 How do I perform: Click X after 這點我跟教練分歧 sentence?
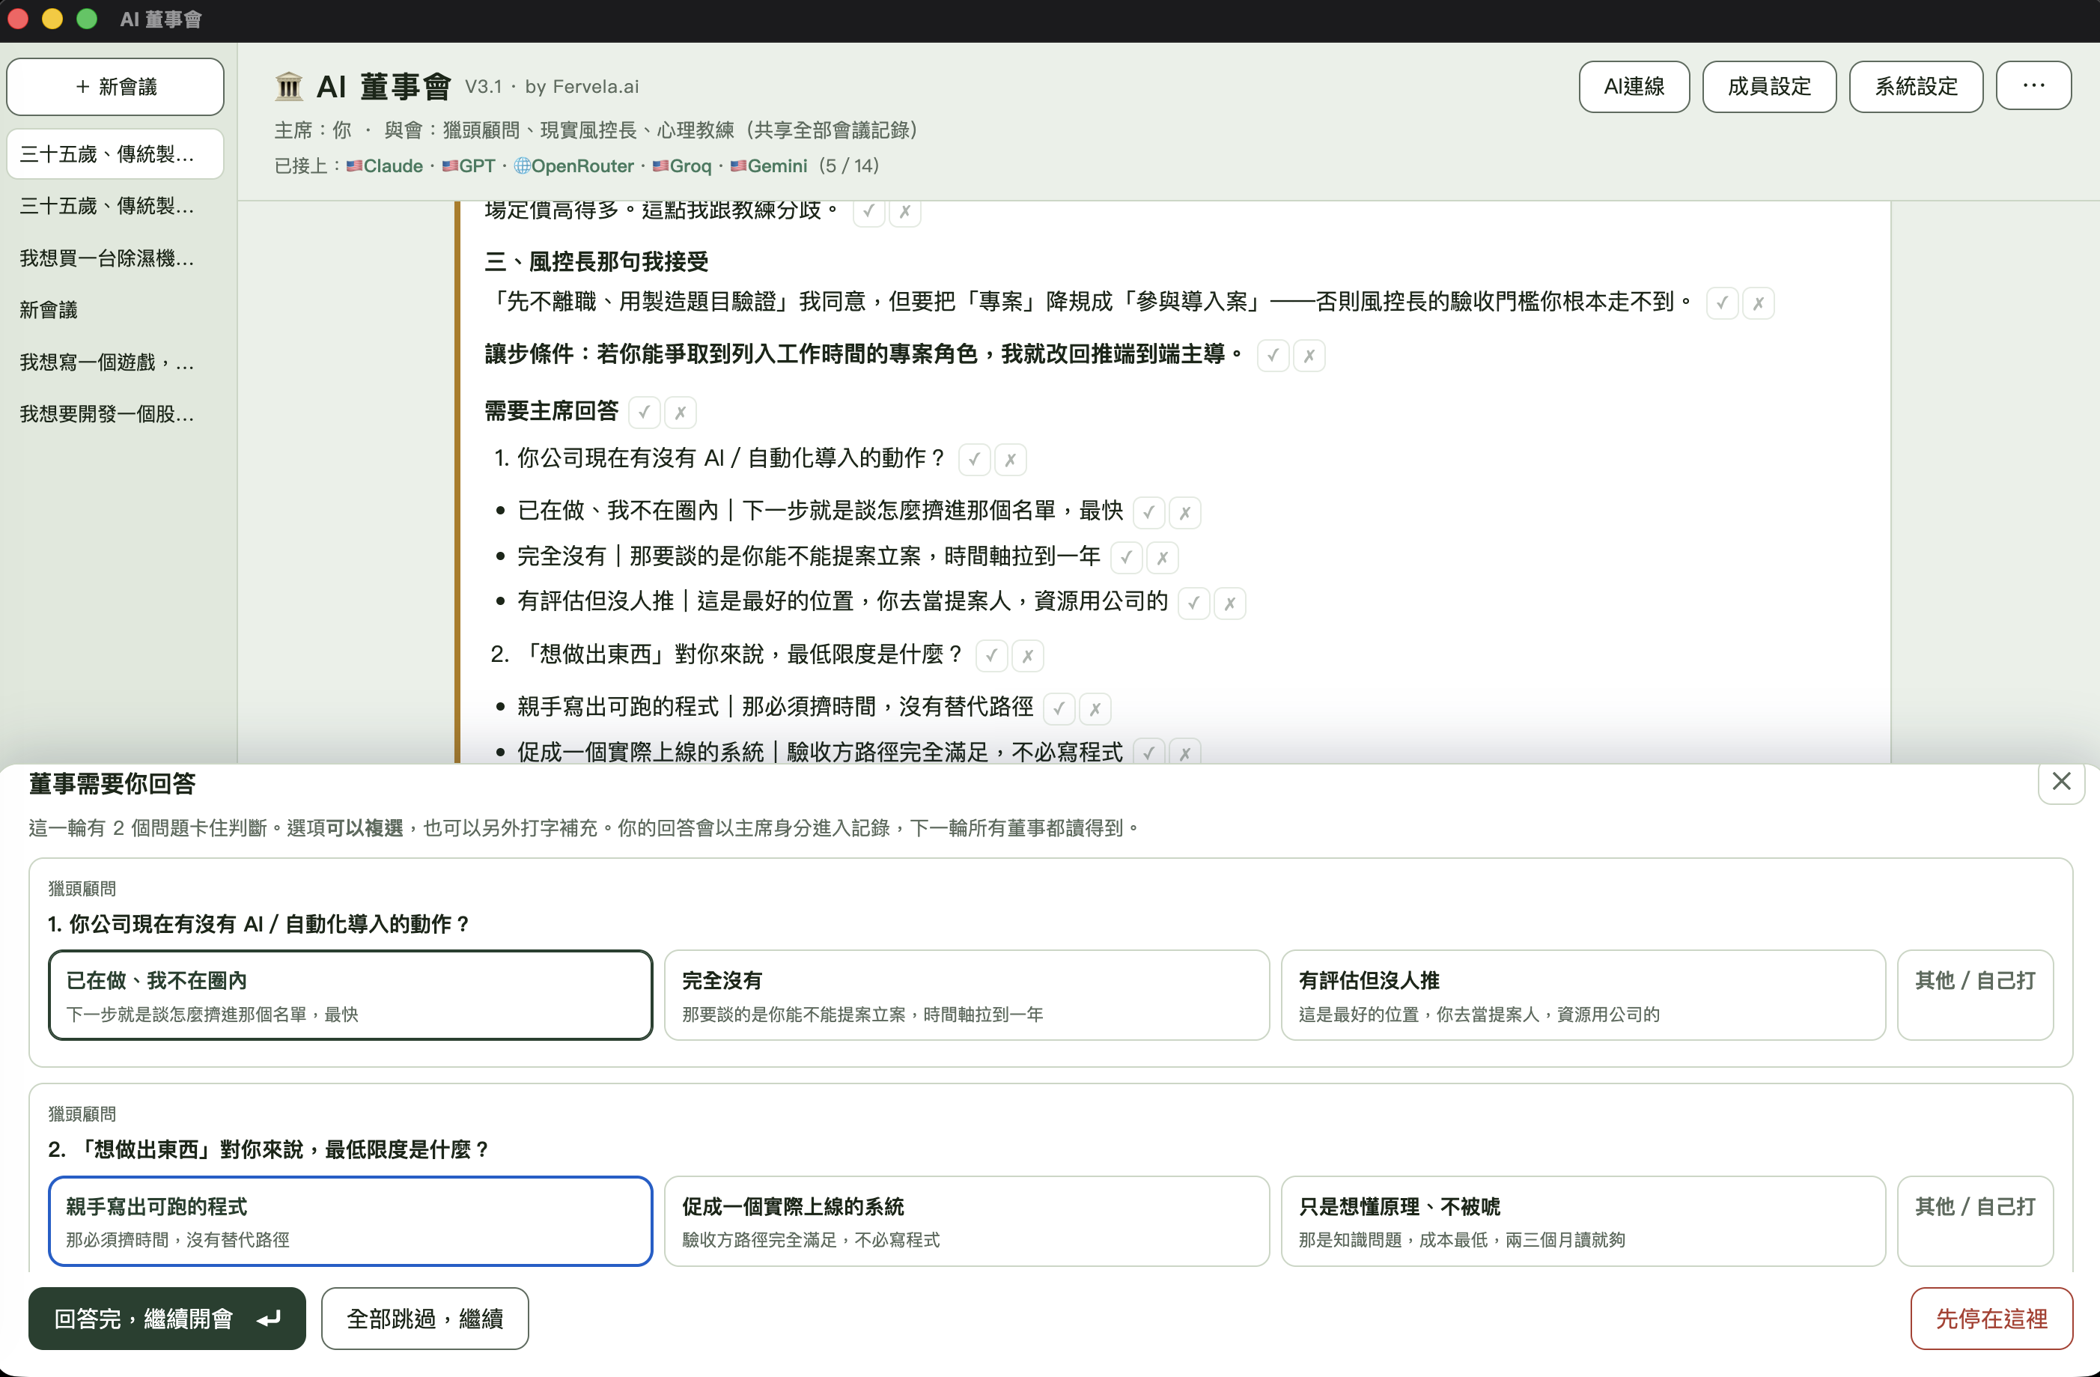905,212
